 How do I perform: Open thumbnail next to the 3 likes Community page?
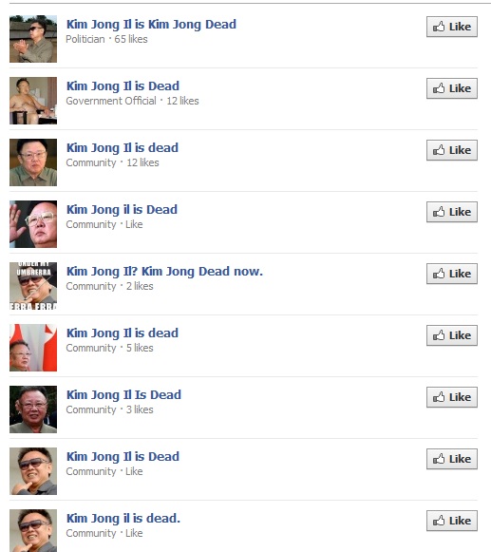(33, 409)
